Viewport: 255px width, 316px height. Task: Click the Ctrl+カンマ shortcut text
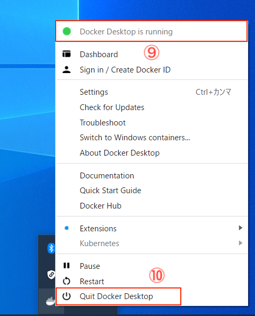tap(213, 92)
